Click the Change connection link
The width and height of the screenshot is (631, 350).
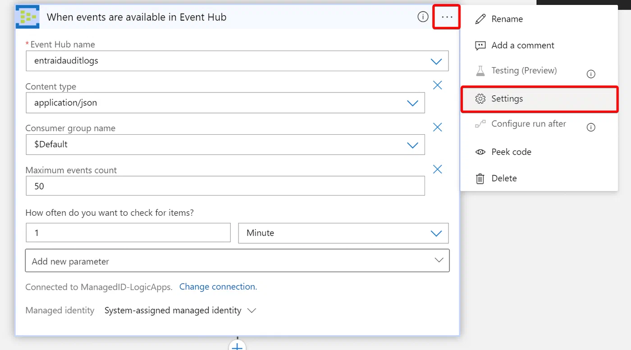(217, 286)
